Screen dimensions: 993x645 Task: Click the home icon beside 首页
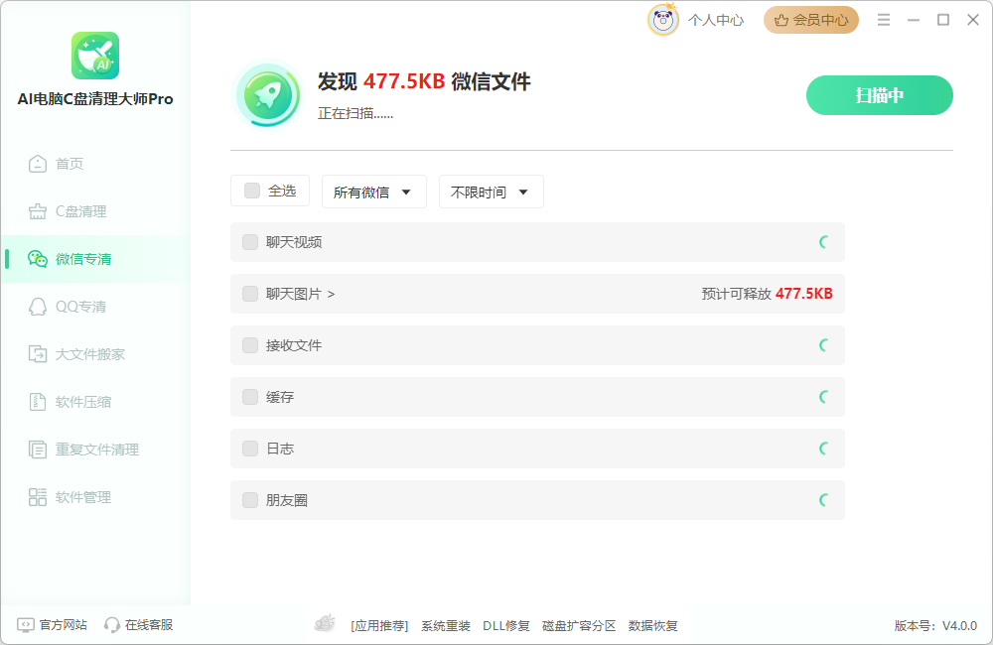click(38, 164)
